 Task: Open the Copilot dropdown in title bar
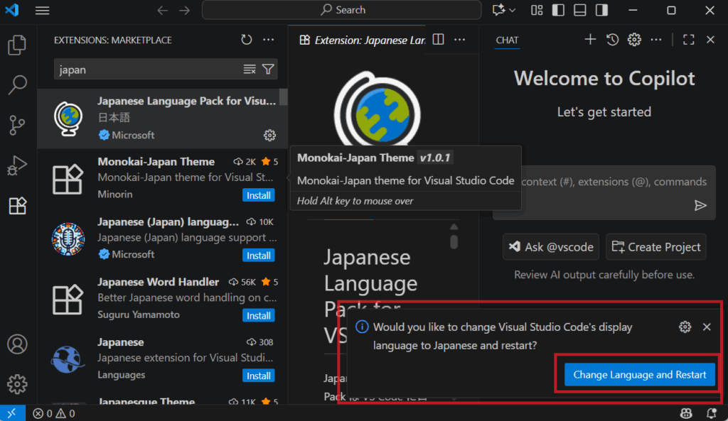504,10
